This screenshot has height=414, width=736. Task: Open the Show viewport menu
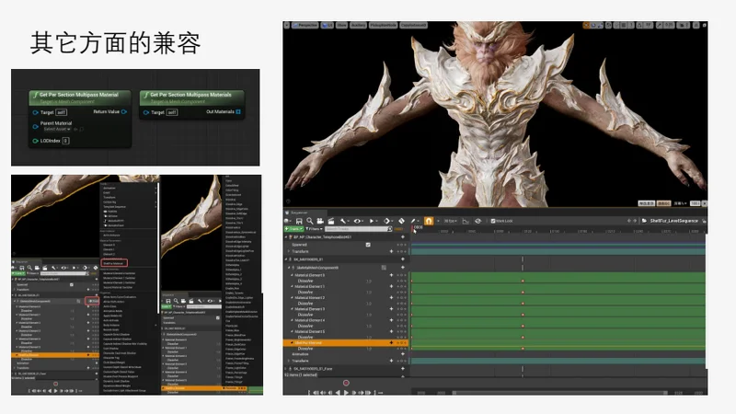pos(341,26)
